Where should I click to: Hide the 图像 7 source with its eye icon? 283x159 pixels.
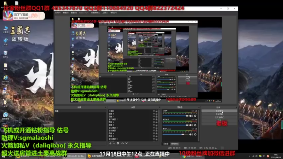click(x=154, y=117)
